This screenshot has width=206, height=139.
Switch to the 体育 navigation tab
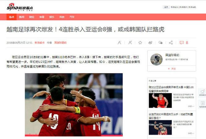click(42, 17)
